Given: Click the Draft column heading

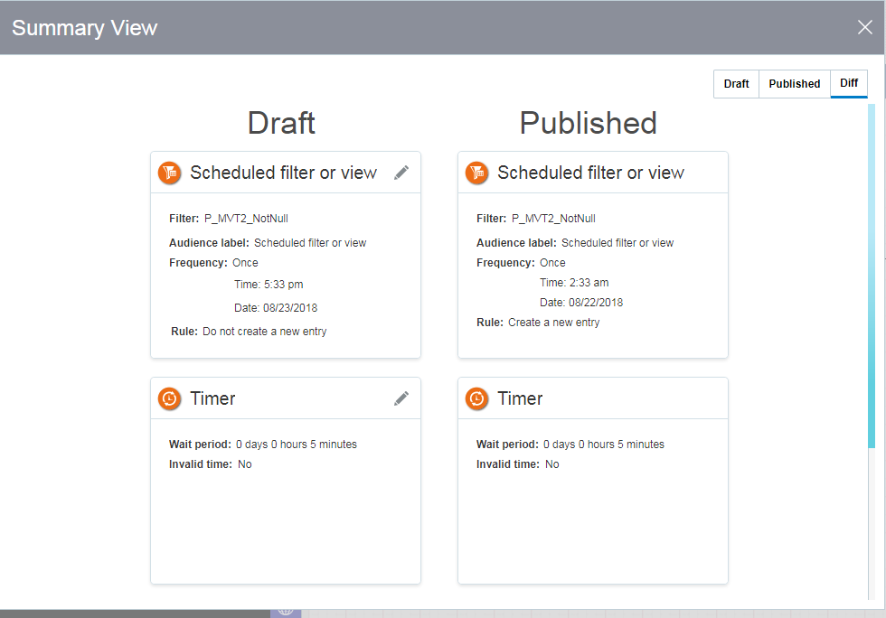Looking at the screenshot, I should [x=281, y=123].
